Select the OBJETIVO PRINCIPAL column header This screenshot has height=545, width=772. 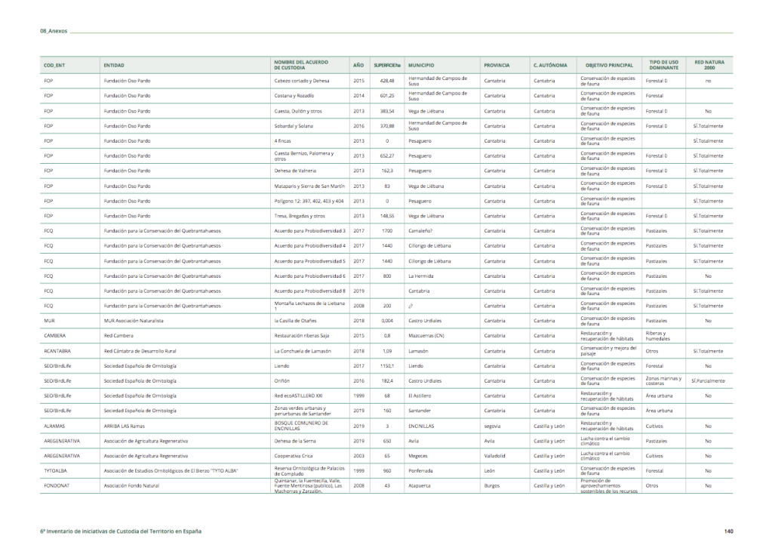click(x=609, y=66)
